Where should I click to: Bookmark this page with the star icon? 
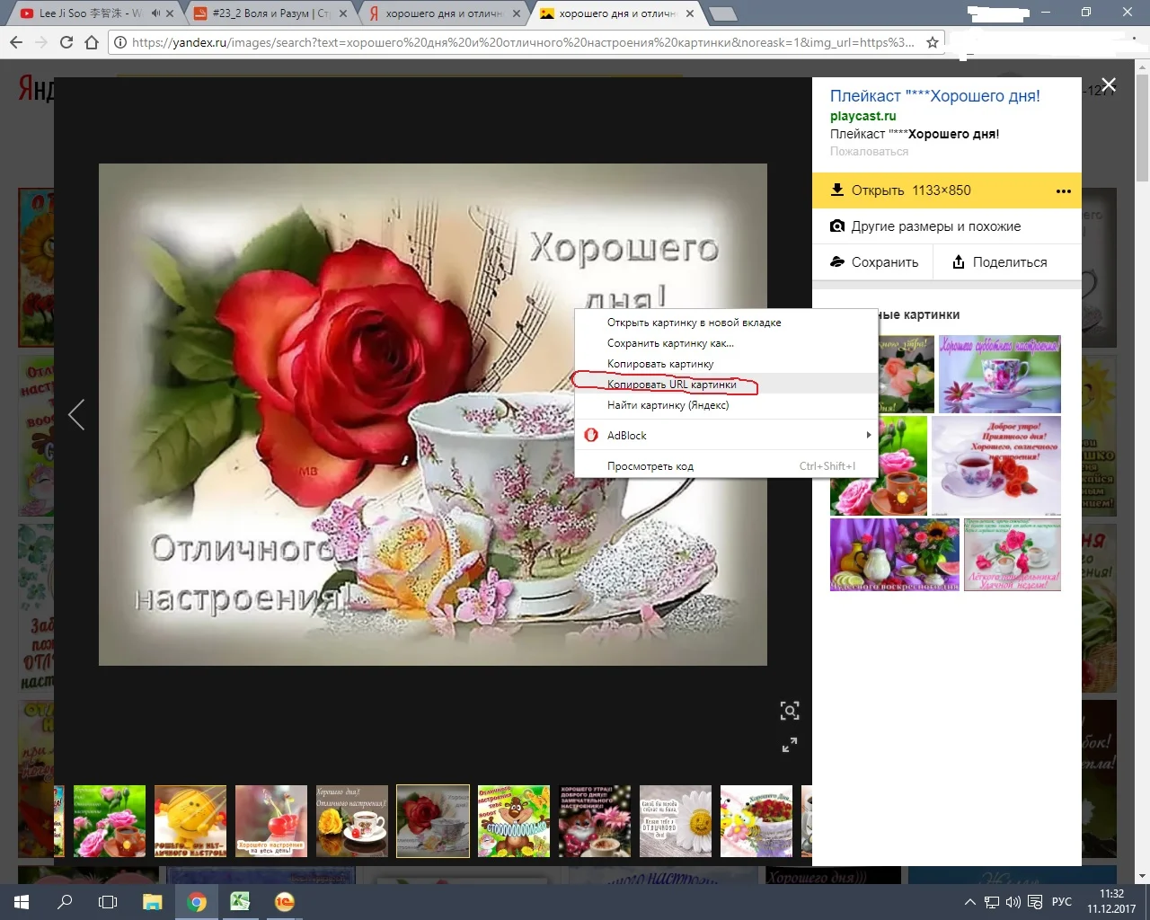932,41
